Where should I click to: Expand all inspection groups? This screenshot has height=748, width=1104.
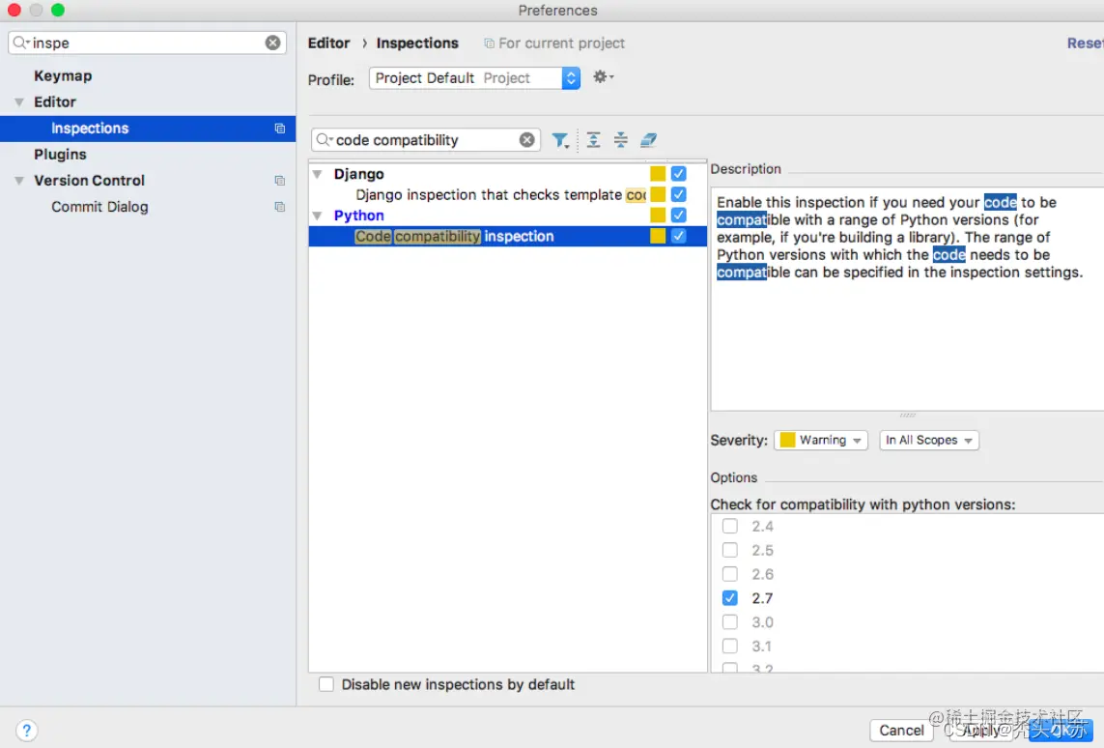(594, 140)
